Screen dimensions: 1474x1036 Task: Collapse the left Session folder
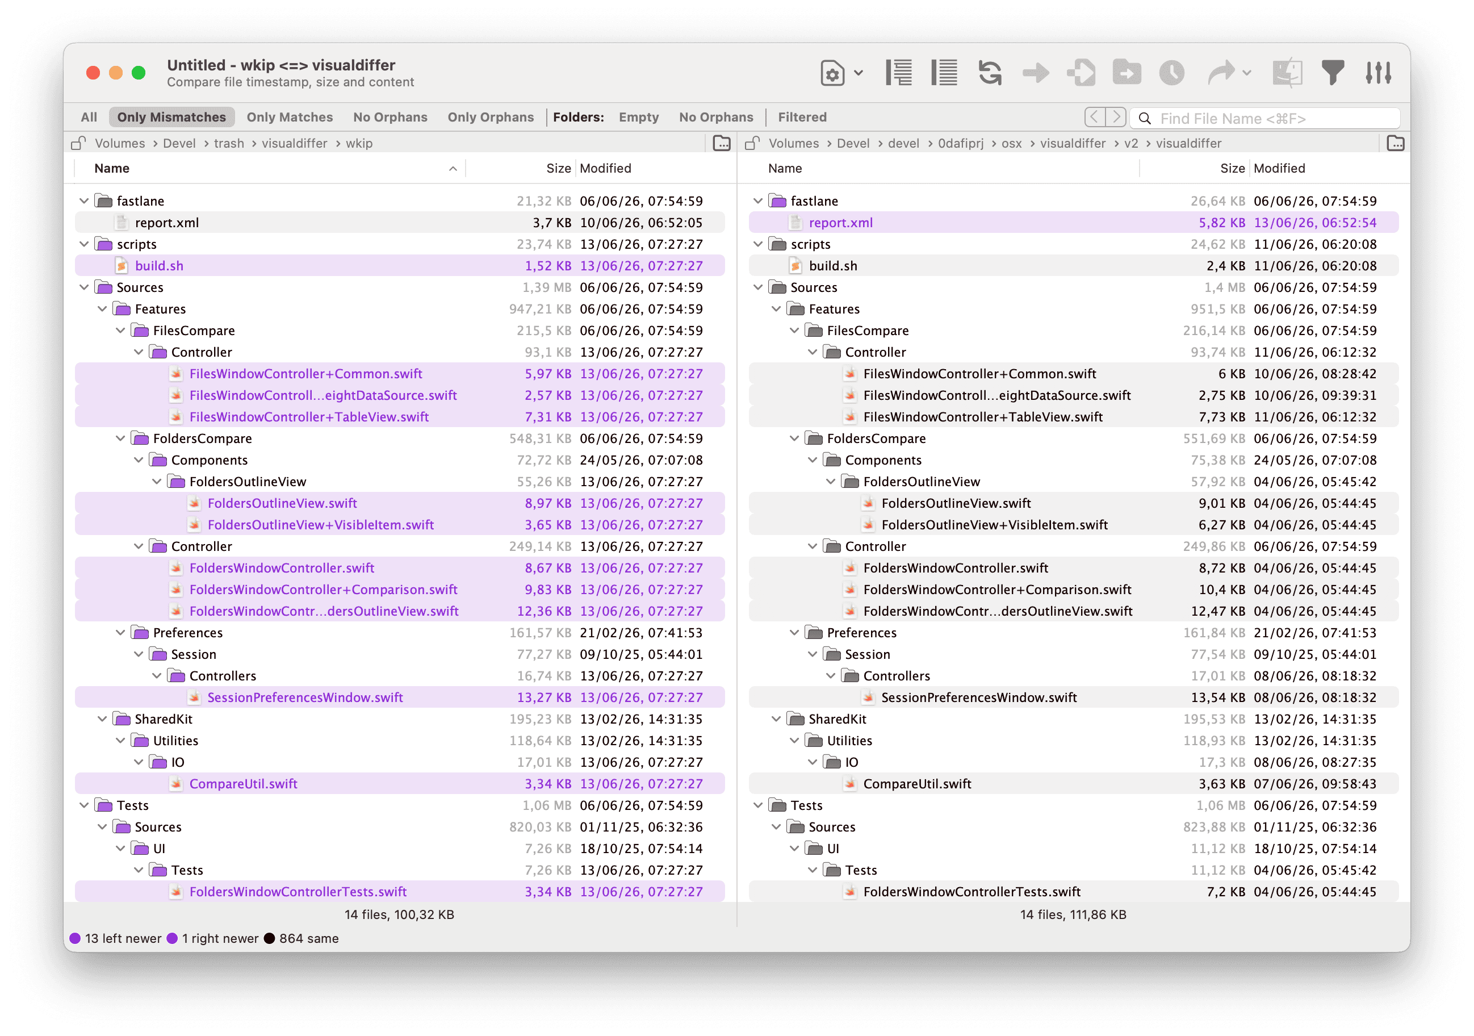139,654
